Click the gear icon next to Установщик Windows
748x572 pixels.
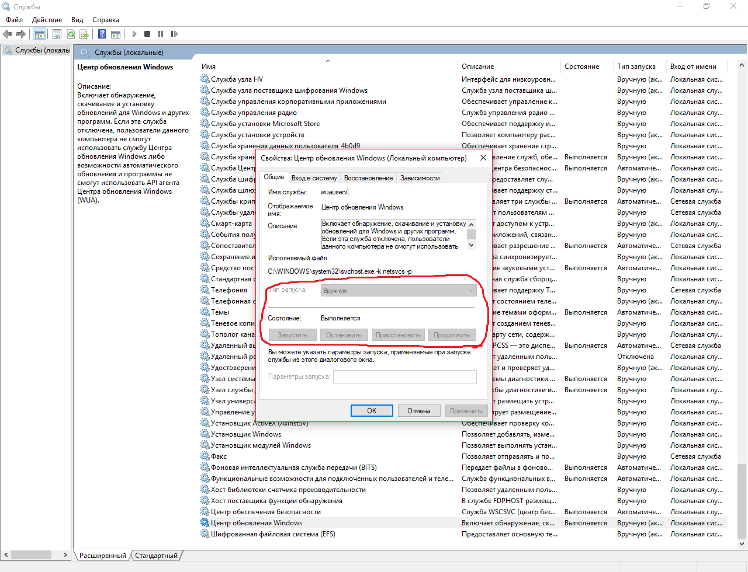205,434
